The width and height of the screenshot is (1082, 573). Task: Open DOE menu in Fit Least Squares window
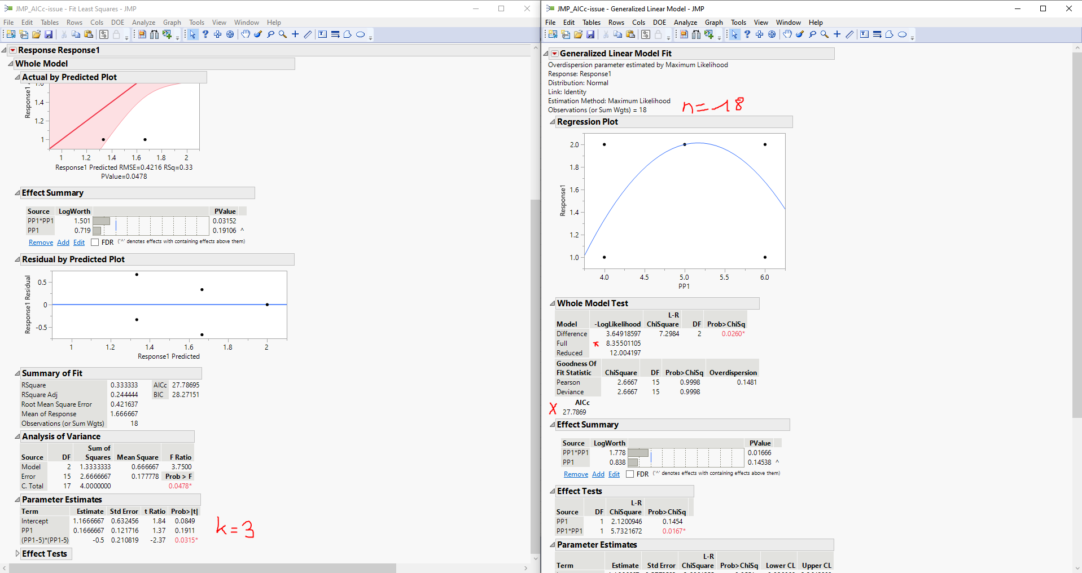(117, 23)
